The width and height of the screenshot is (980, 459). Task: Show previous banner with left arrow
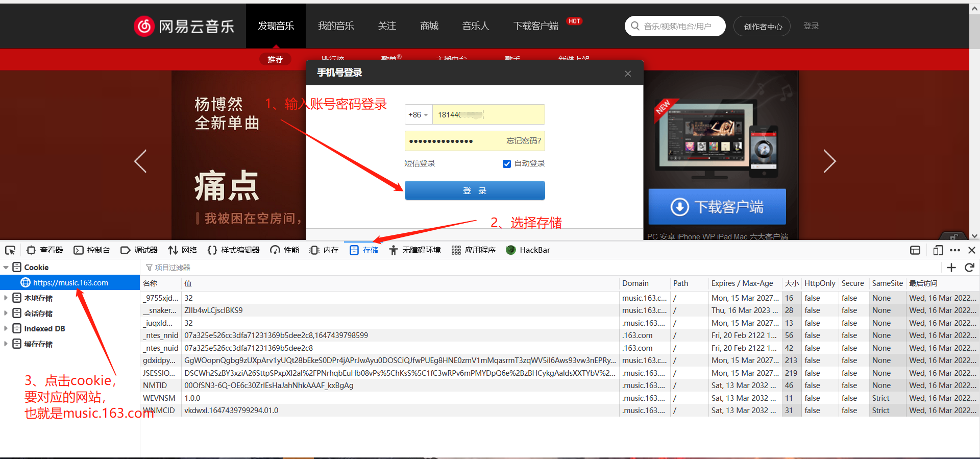140,161
